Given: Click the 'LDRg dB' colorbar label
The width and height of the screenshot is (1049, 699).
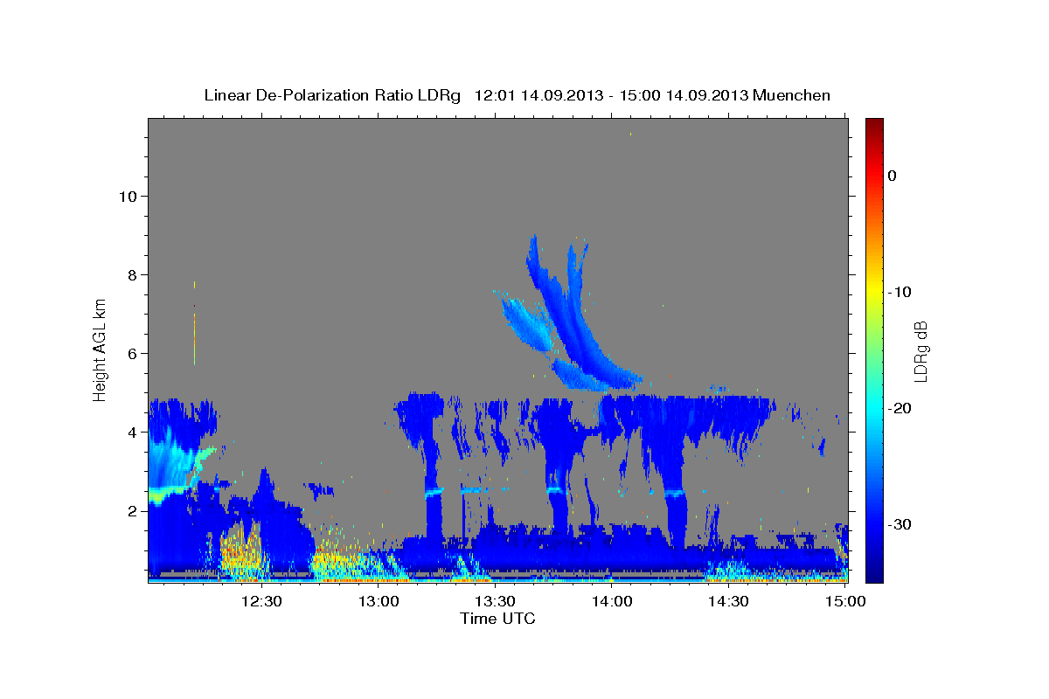Looking at the screenshot, I should coord(920,350).
